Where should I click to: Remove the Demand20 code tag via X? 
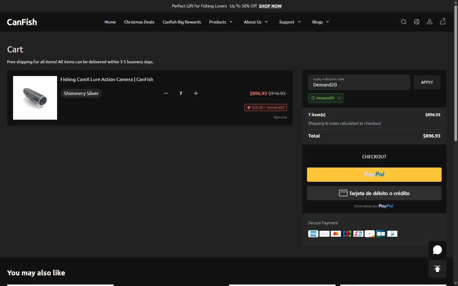pyautogui.click(x=339, y=98)
